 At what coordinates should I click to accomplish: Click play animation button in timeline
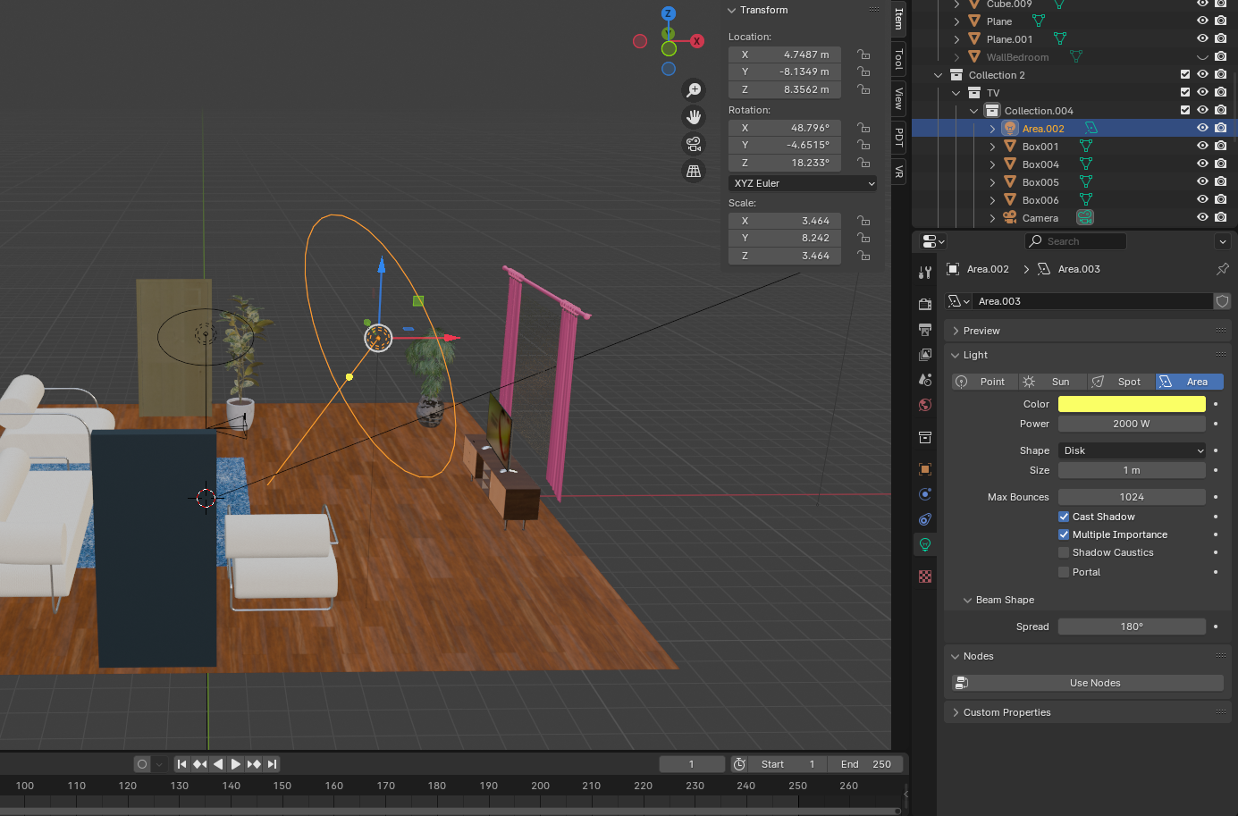click(x=236, y=764)
